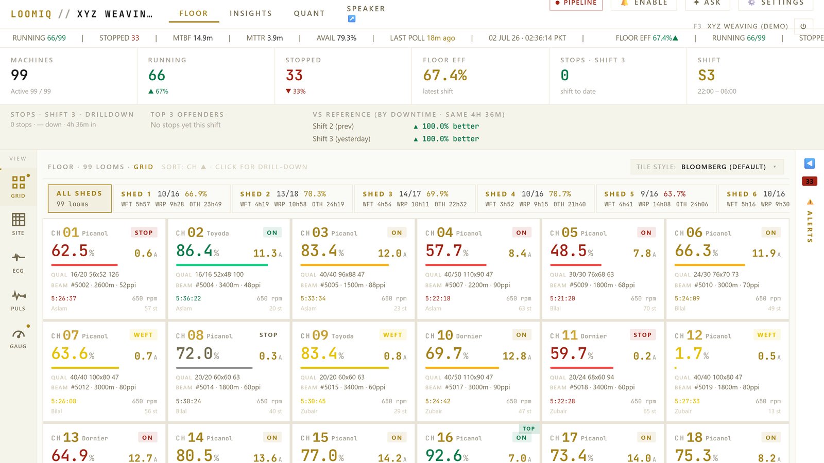Screen dimensions: 824x463
Task: Select the ECG view icon
Action: (19, 257)
